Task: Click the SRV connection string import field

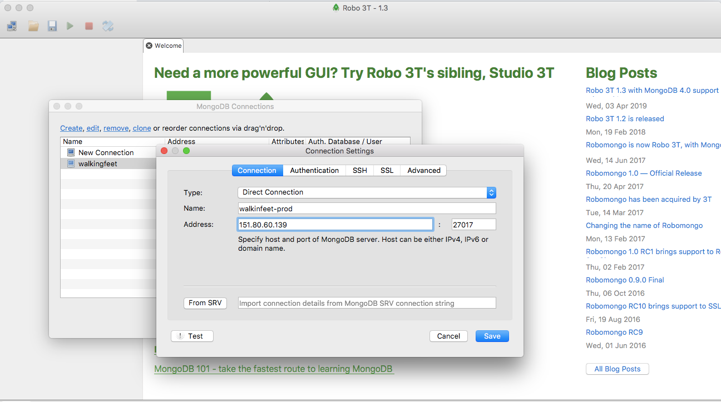Action: pyautogui.click(x=367, y=303)
